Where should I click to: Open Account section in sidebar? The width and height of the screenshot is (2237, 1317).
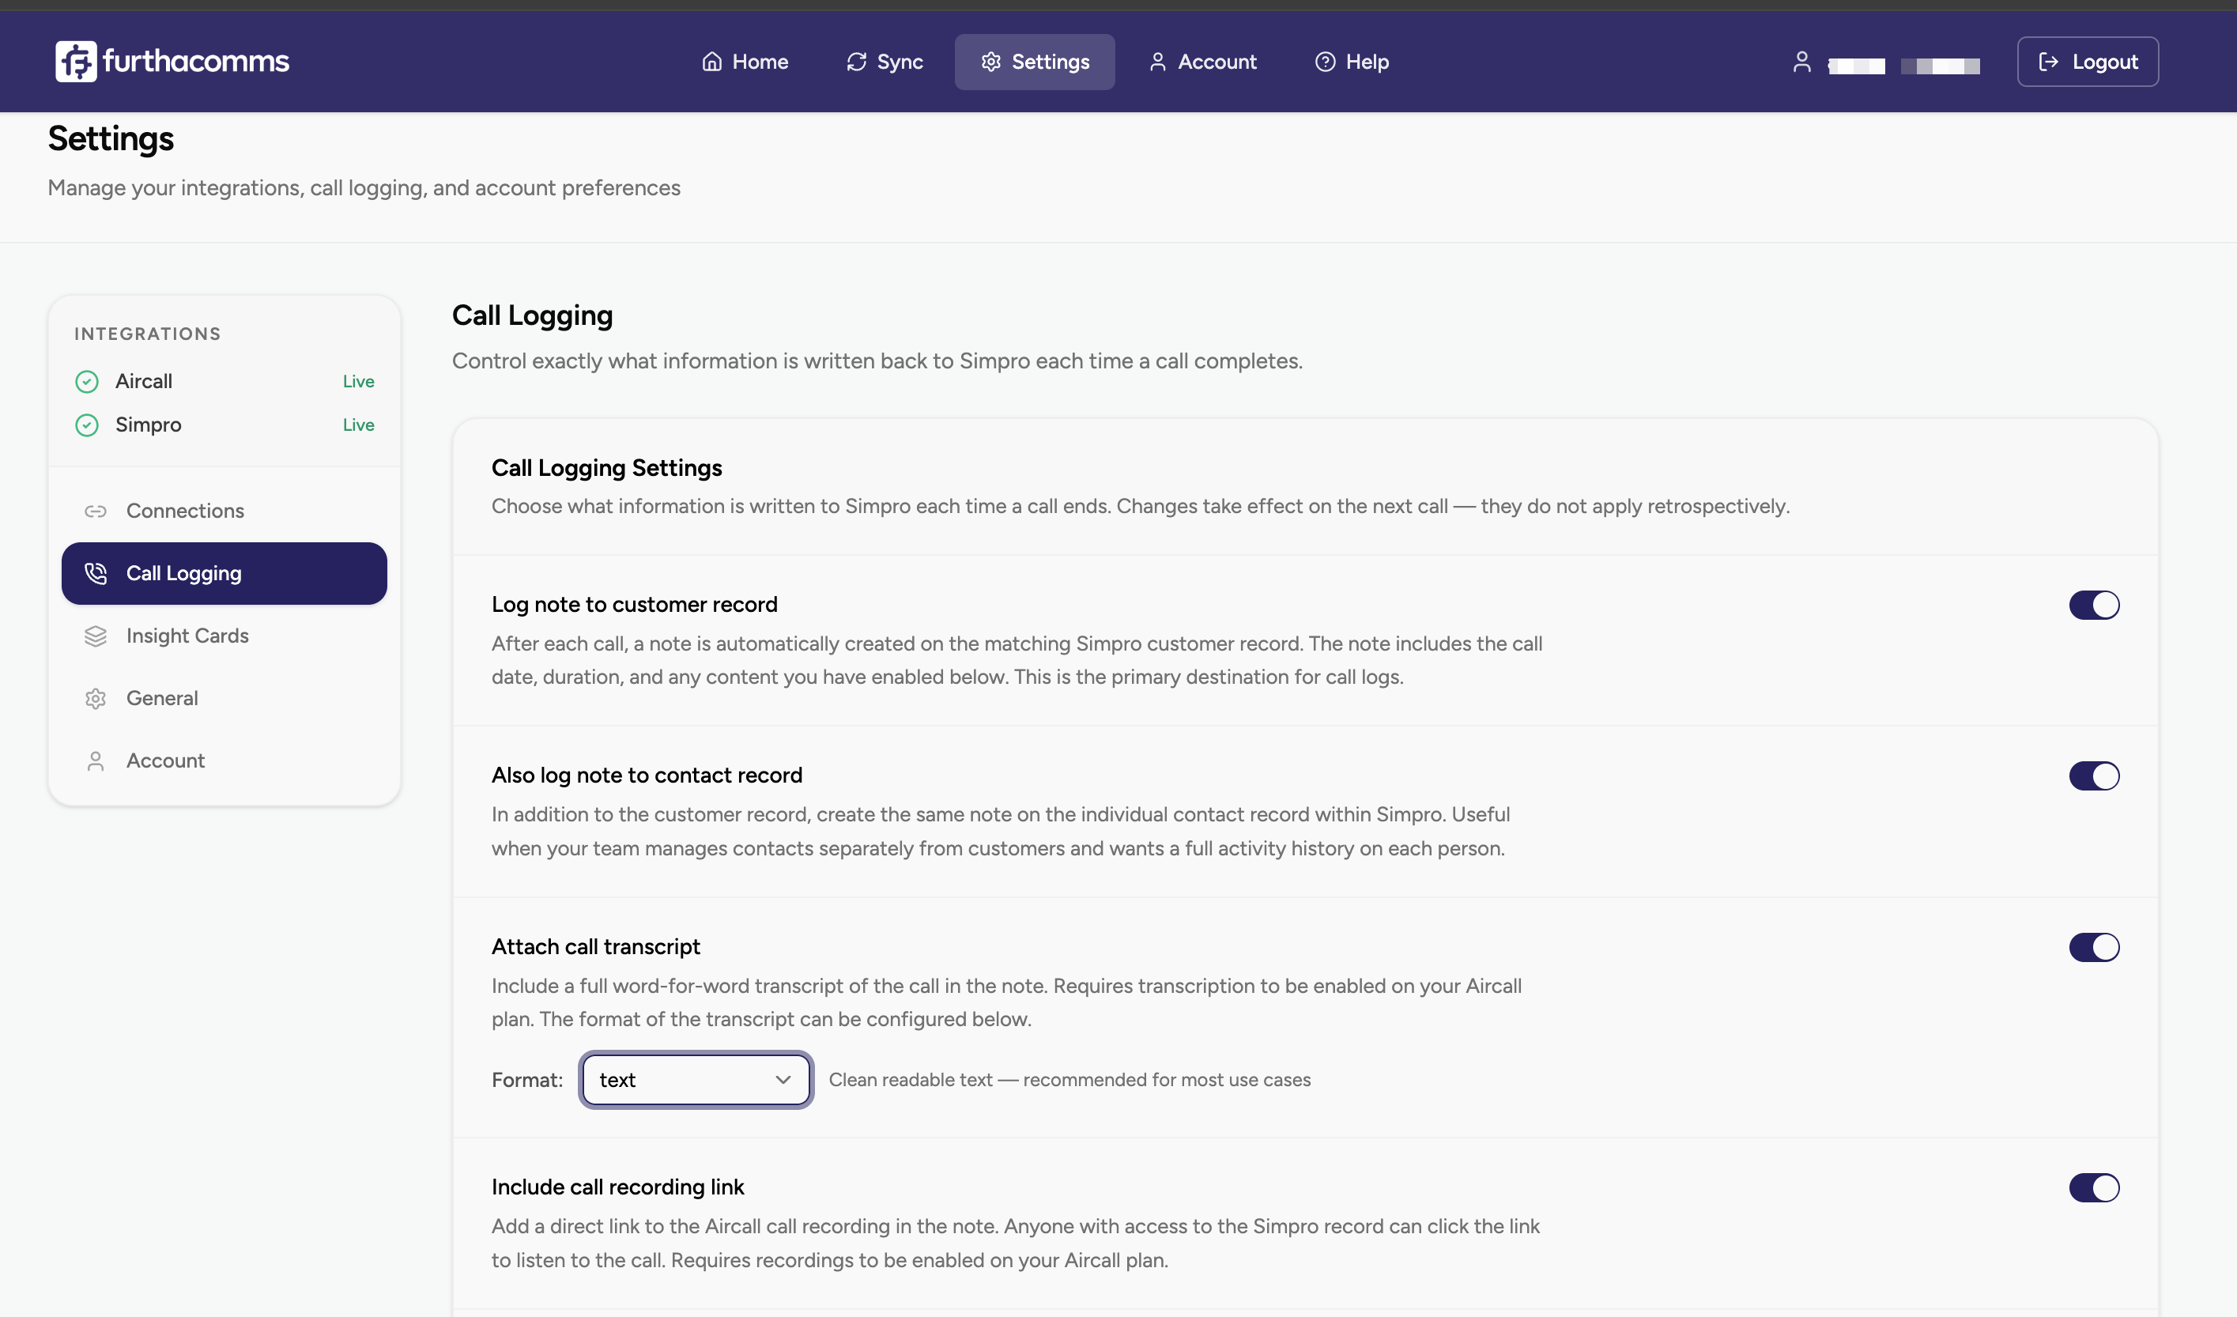tap(224, 760)
